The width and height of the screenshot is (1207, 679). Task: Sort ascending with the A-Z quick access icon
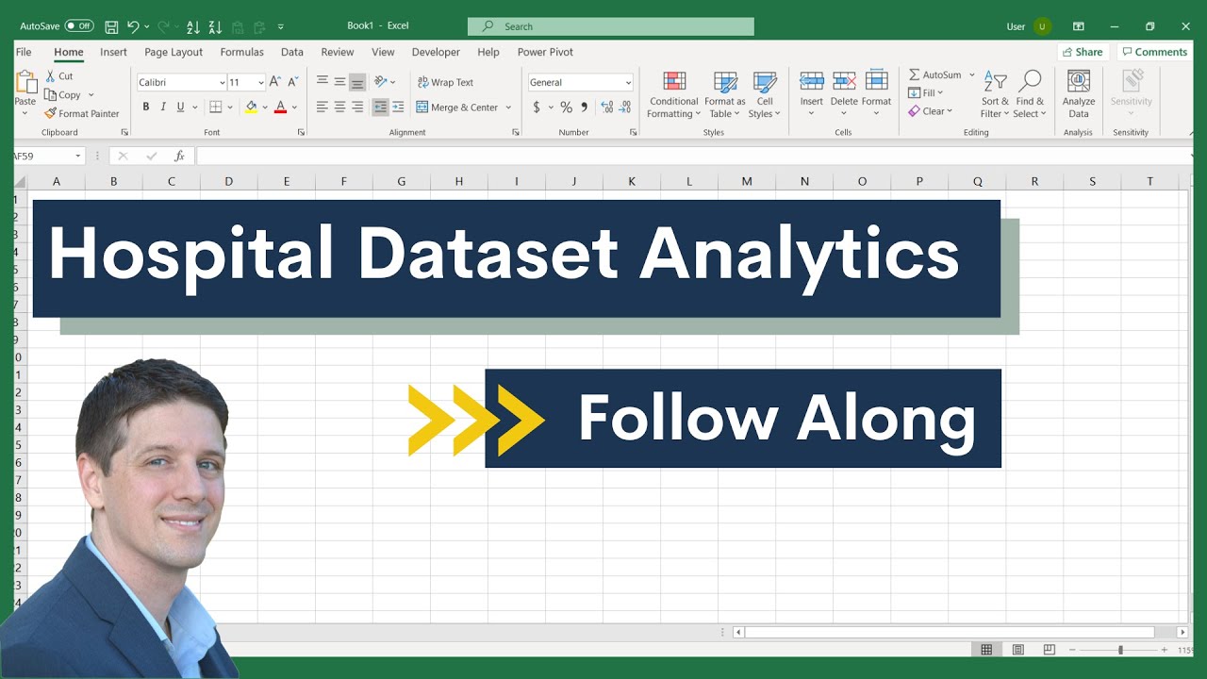coord(193,26)
